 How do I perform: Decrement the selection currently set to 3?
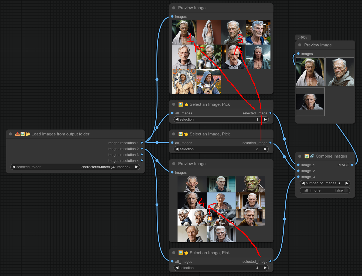177,149
